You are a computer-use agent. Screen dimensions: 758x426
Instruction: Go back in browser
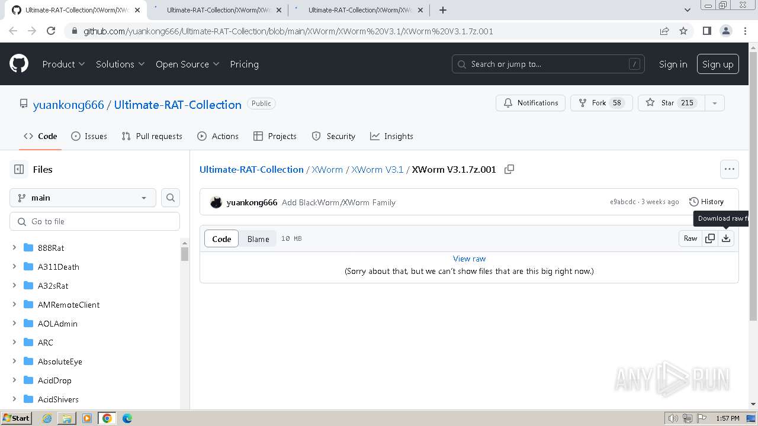[x=14, y=31]
